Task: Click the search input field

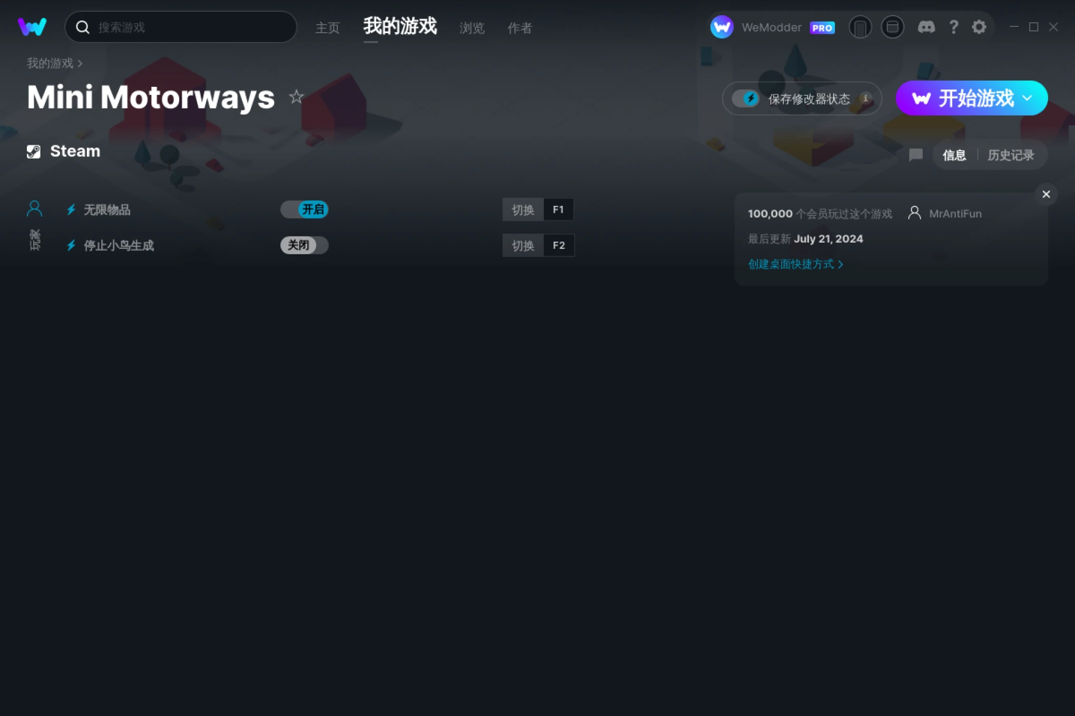Action: [x=181, y=27]
